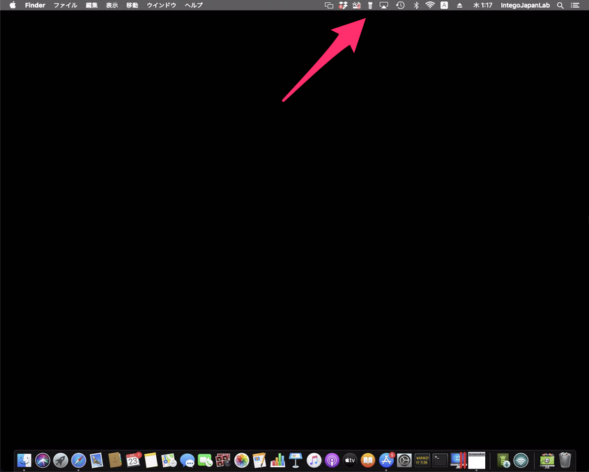The image size is (589, 472).
Task: Click the clock showing 木 1:17
Action: click(482, 6)
